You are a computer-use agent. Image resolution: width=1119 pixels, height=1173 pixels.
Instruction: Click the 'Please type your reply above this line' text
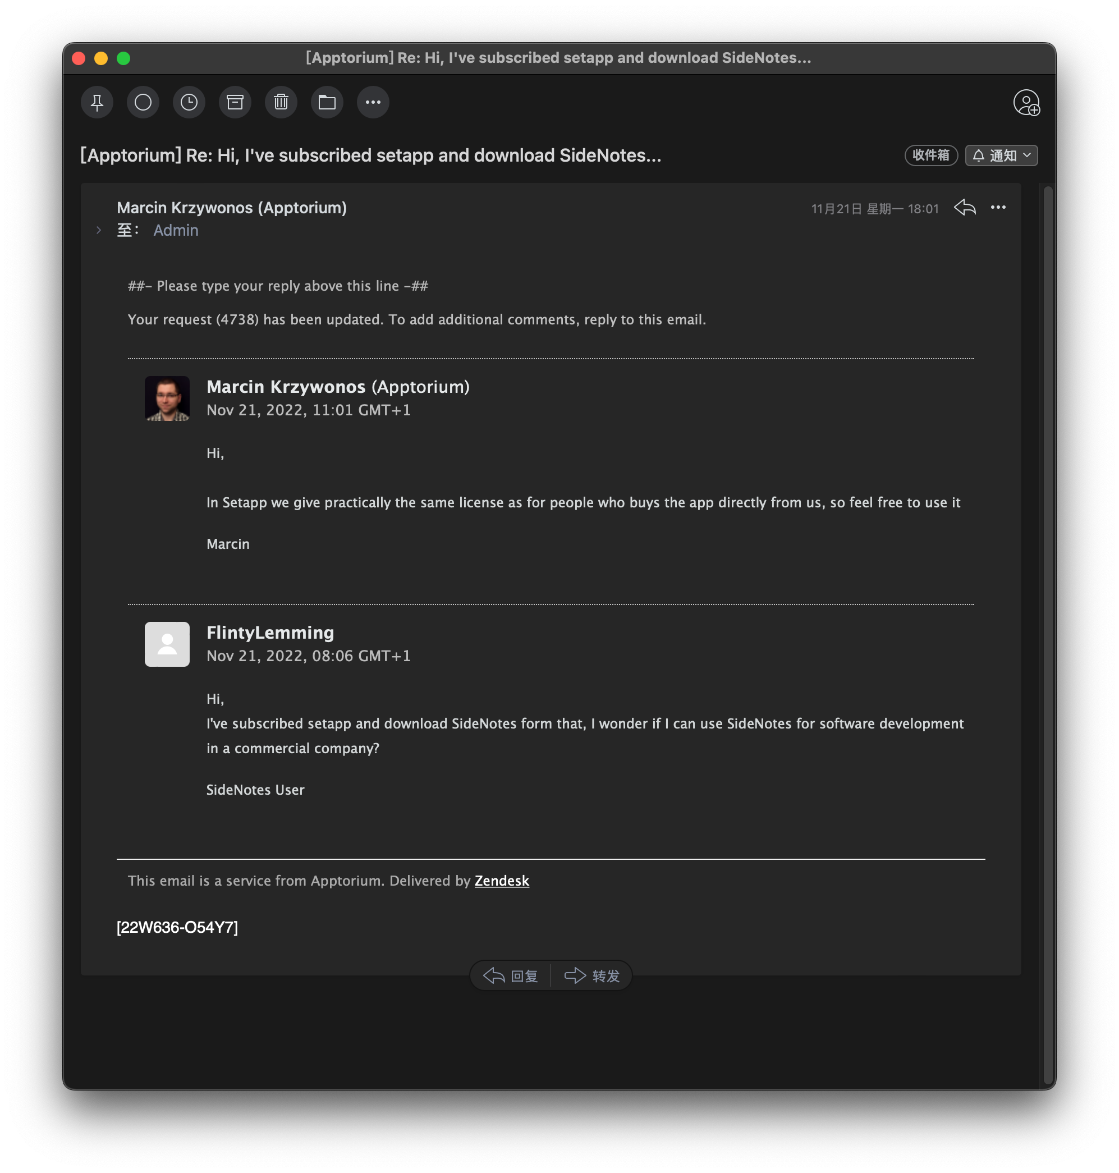278,286
